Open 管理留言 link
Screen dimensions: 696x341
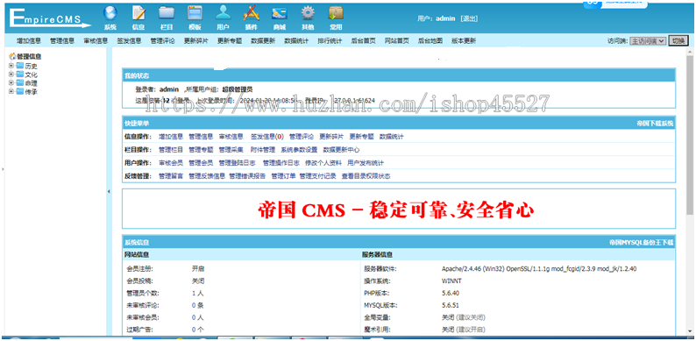pos(171,176)
